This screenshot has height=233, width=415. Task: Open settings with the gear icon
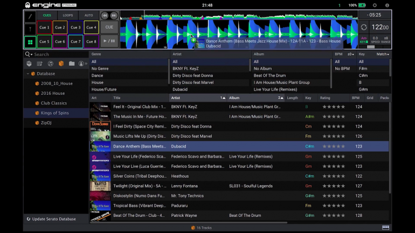[375, 5]
